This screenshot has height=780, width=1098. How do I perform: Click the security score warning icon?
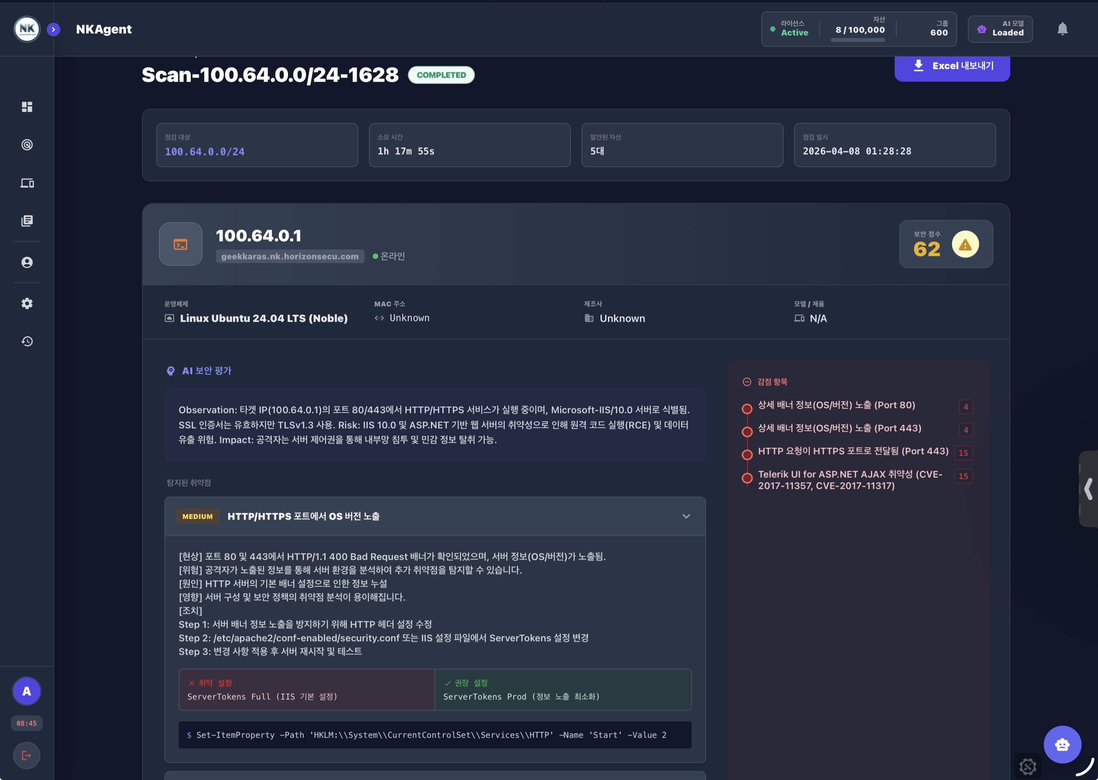(965, 244)
